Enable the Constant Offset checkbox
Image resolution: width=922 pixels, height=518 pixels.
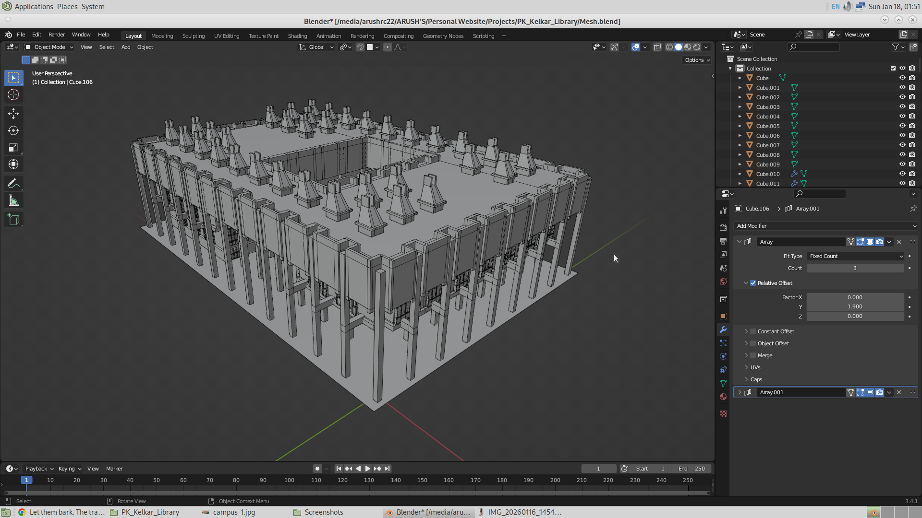[x=753, y=331]
